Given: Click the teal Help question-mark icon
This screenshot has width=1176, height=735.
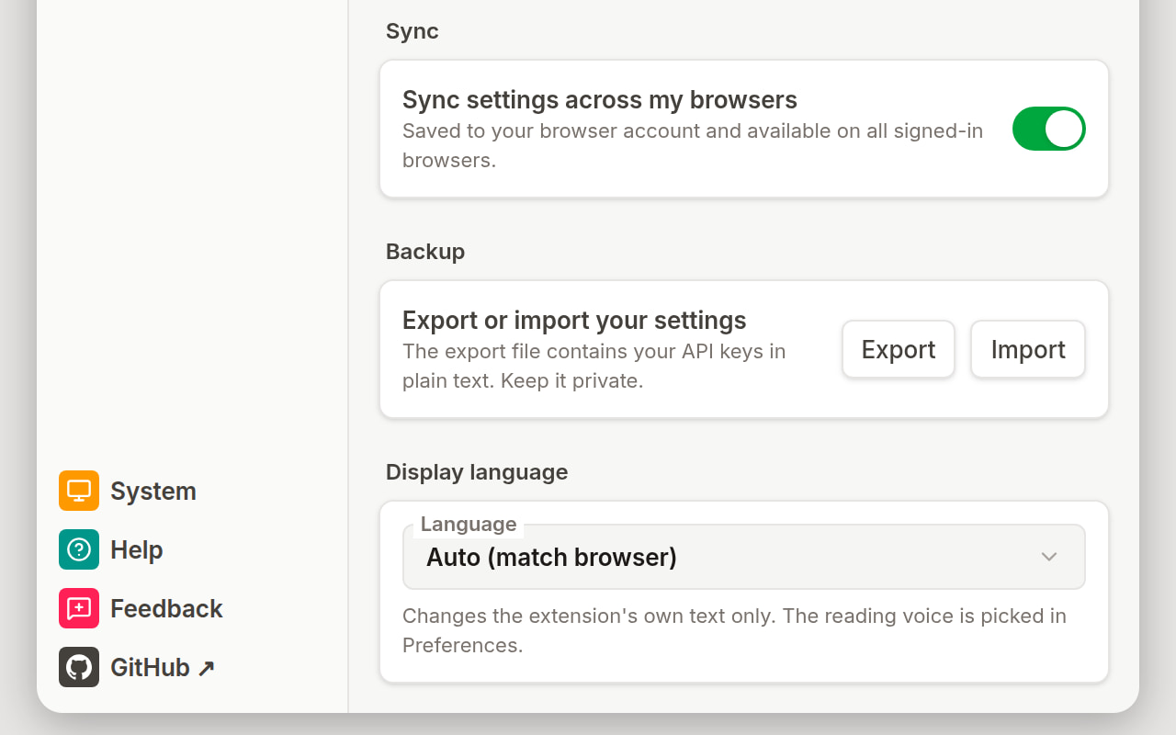Looking at the screenshot, I should click(79, 549).
